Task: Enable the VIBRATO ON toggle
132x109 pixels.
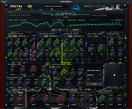Action: 102,93
